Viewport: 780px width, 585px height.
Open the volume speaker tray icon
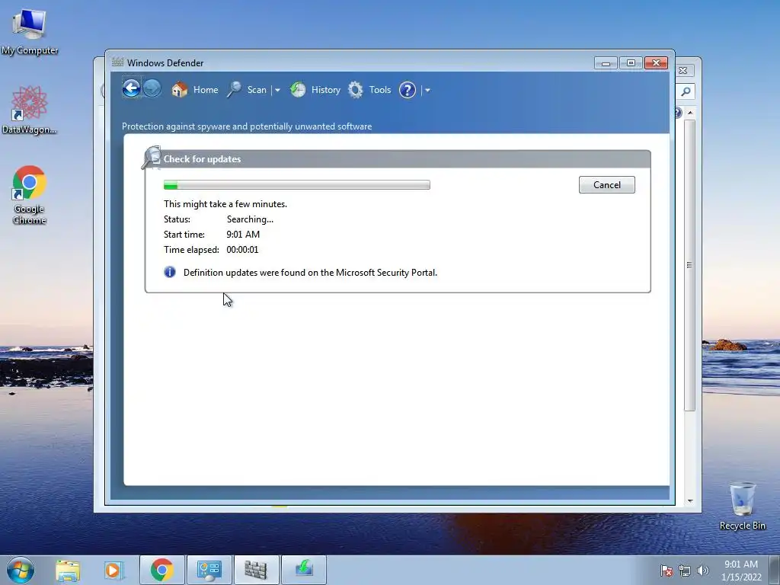[703, 571]
